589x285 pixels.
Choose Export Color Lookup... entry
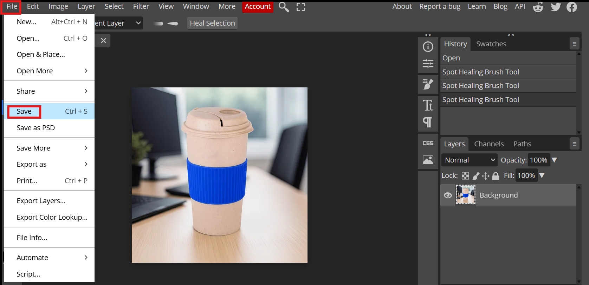(49, 217)
